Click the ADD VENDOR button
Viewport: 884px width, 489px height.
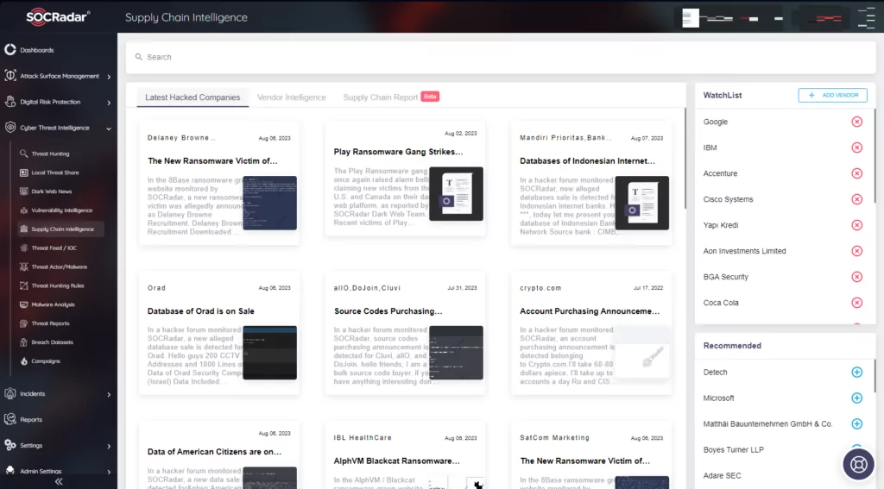832,95
